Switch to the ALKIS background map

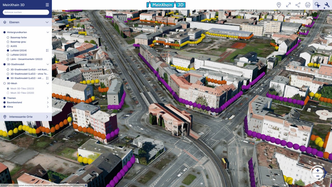tap(8, 46)
